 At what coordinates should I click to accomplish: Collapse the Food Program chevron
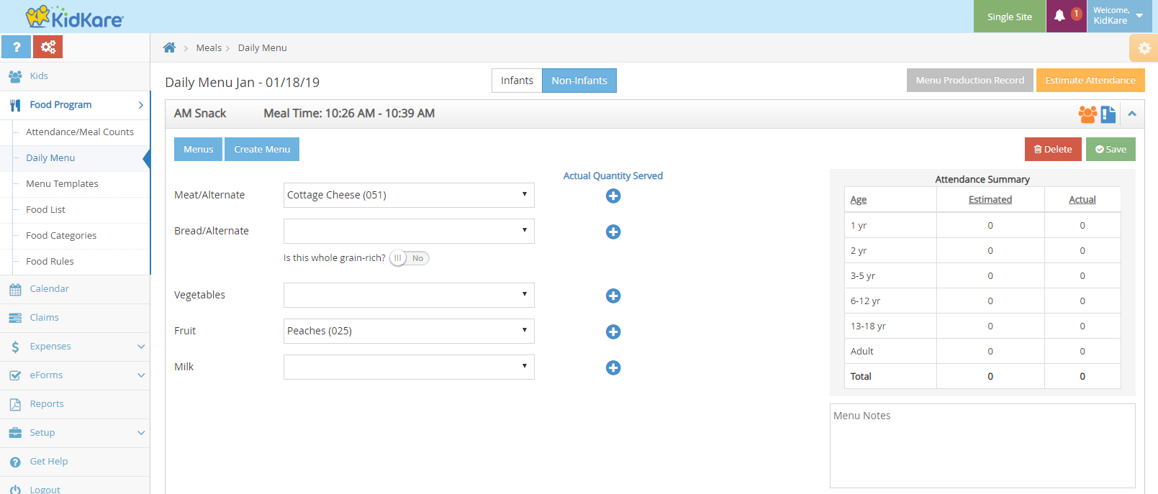coord(141,105)
